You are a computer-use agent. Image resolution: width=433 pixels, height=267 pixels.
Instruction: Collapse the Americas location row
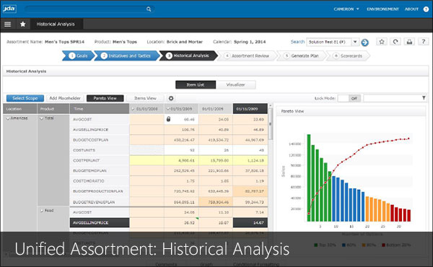(x=8, y=118)
